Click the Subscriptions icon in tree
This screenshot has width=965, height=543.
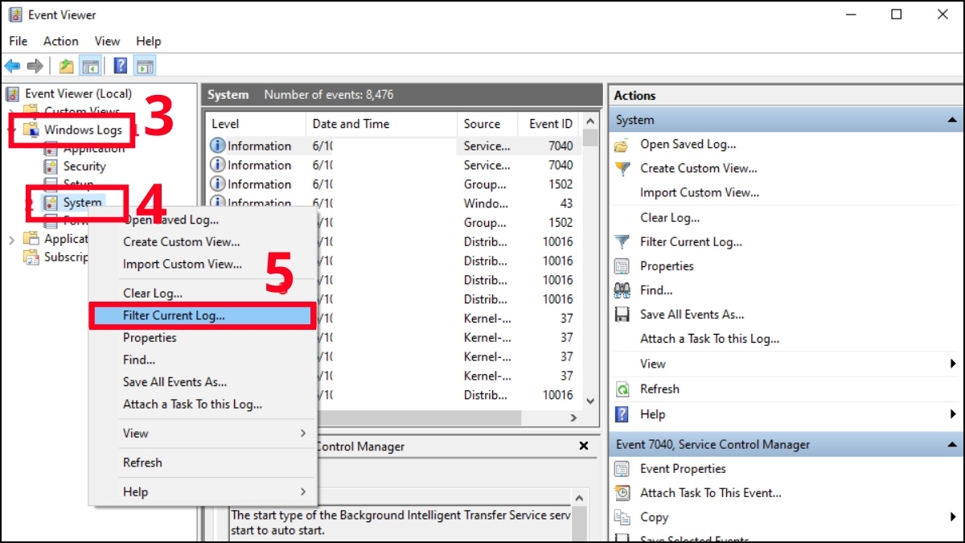click(31, 257)
